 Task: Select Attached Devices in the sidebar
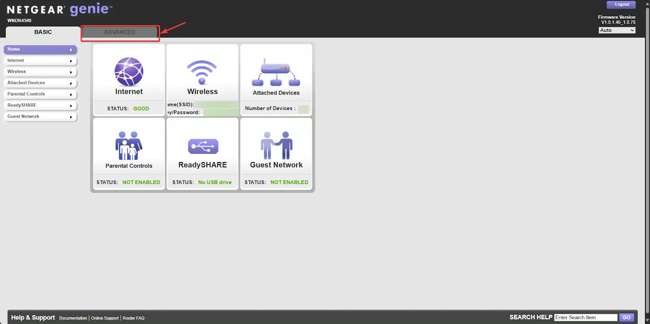point(40,83)
